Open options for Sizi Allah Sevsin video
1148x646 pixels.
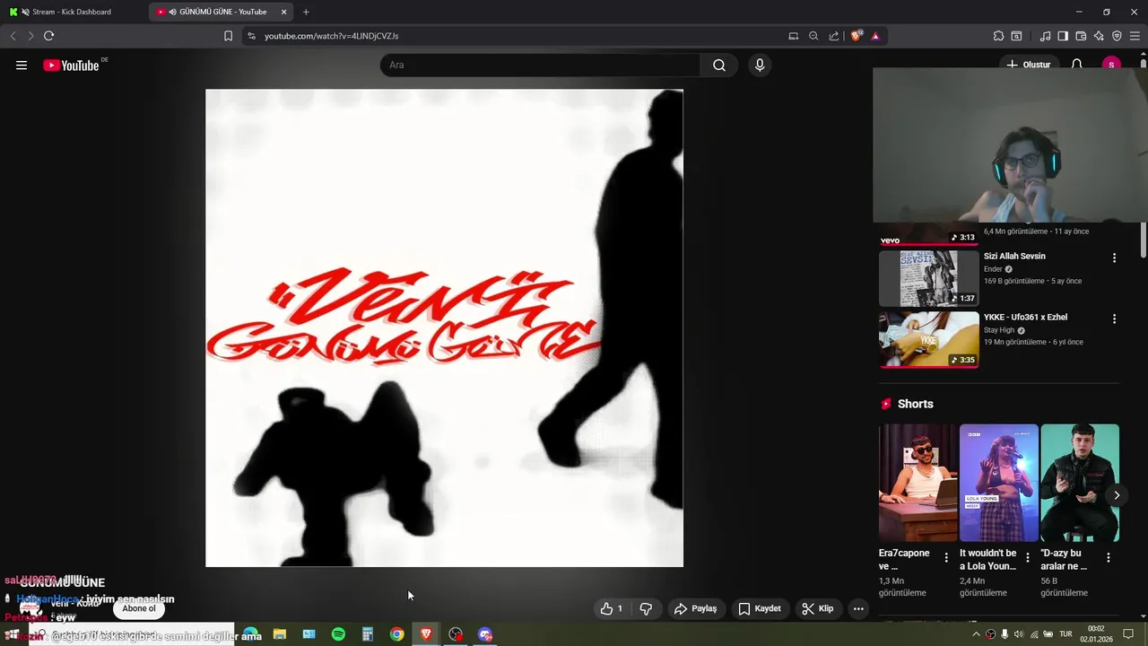1114,258
